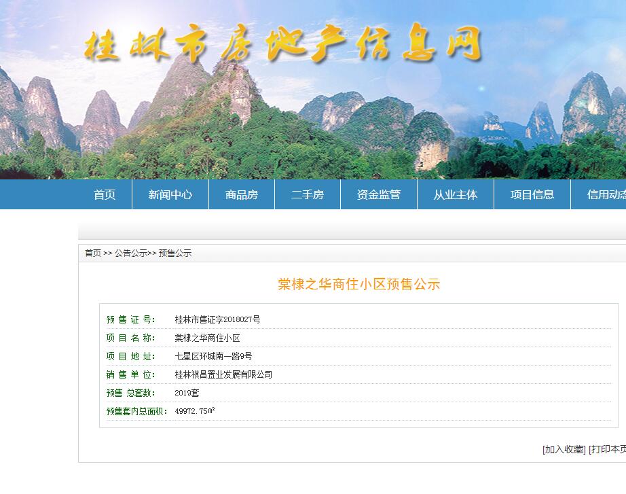Click the 预售公示 breadcrumb link
626x494 pixels.
pyautogui.click(x=175, y=253)
